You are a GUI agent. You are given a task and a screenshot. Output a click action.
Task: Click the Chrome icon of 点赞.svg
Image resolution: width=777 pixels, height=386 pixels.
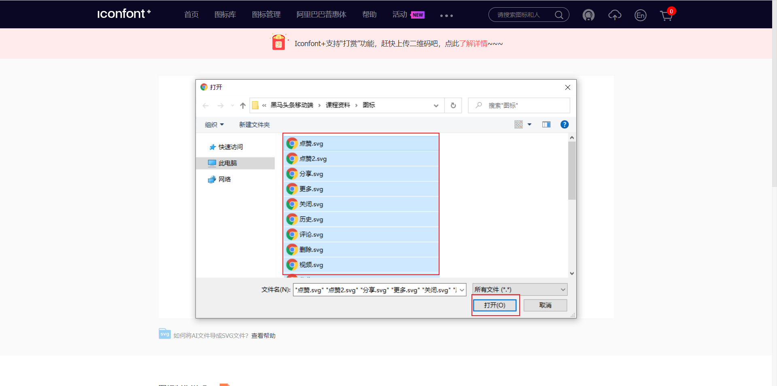(292, 143)
